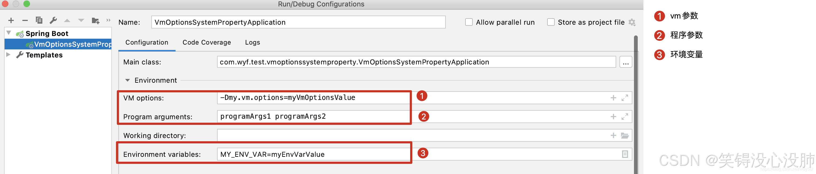This screenshot has height=174, width=816.
Task: Expand the Program arguments field editor
Action: pyautogui.click(x=625, y=117)
